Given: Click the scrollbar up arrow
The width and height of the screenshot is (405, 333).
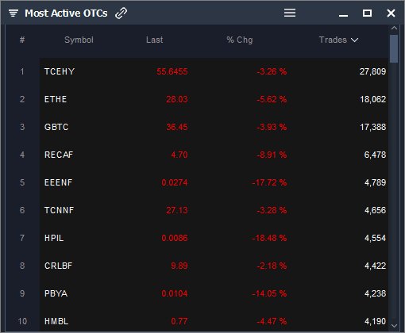Looking at the screenshot, I should pyautogui.click(x=394, y=28).
